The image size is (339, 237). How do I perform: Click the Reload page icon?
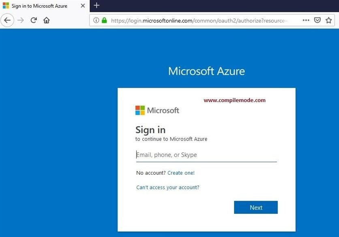coord(33,20)
